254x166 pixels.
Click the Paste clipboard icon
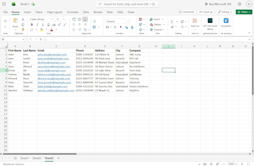pyautogui.click(x=15, y=20)
